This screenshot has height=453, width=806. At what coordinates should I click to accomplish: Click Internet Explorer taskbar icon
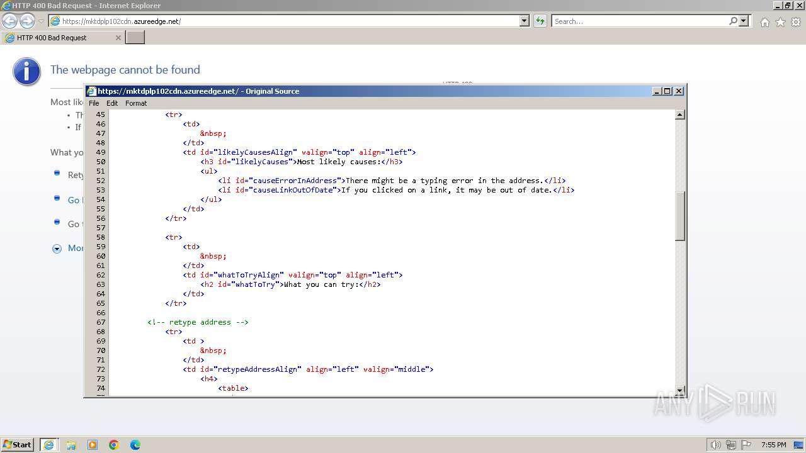(48, 445)
